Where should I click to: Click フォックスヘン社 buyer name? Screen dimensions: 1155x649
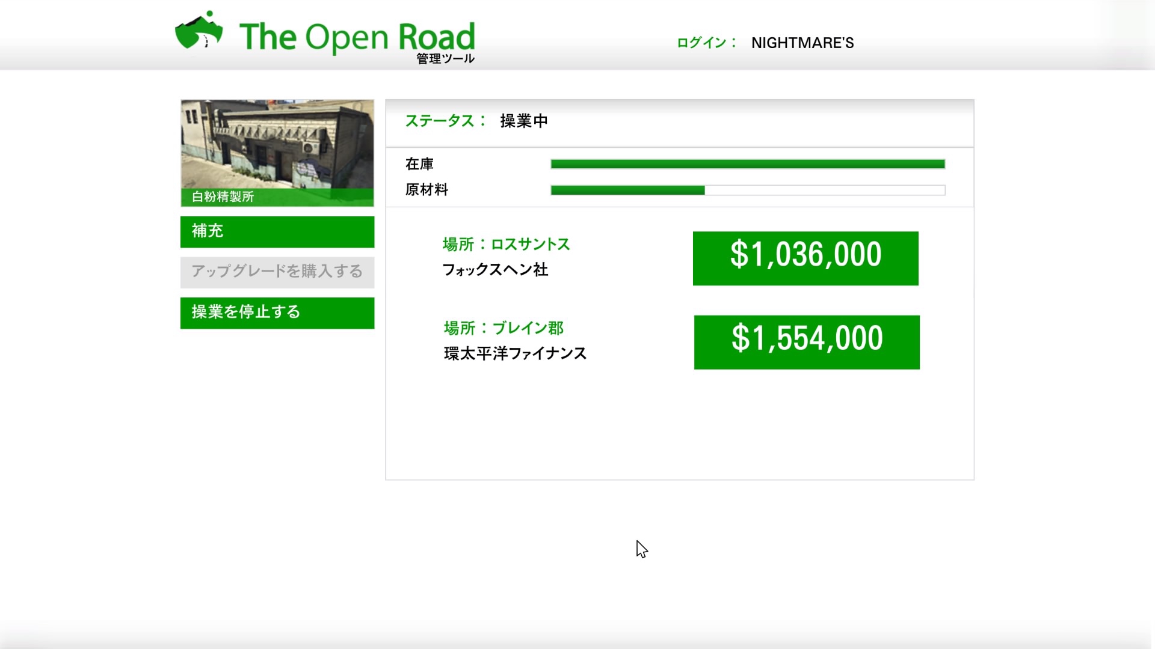(495, 270)
